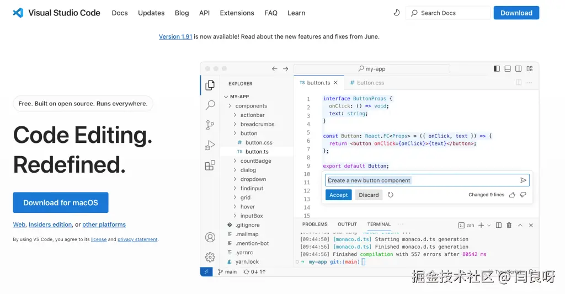Image resolution: width=565 pixels, height=294 pixels.
Task: Open the Source Control icon
Action: click(210, 125)
